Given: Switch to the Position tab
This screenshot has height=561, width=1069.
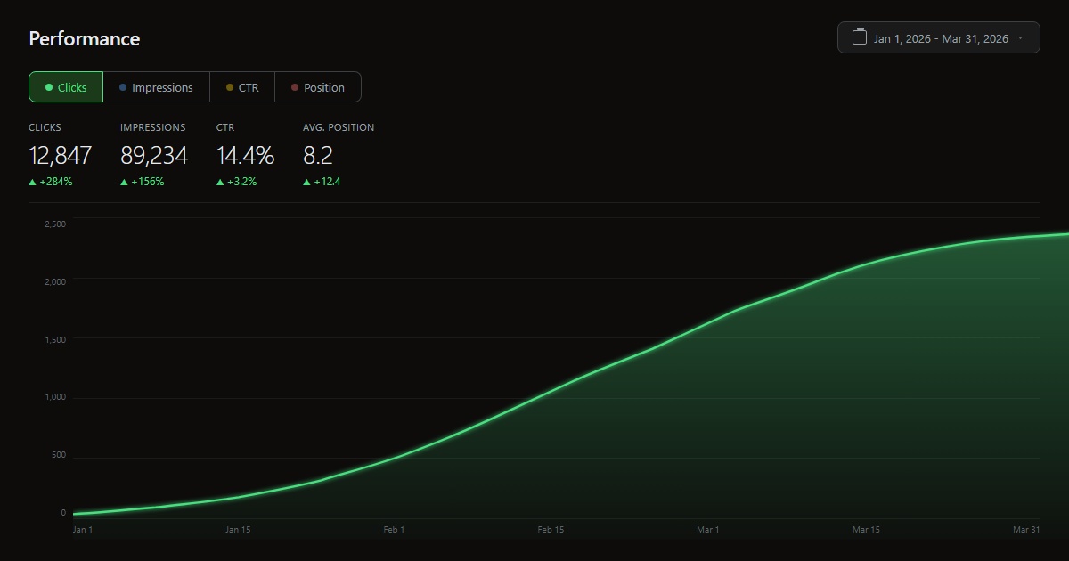Looking at the screenshot, I should pyautogui.click(x=318, y=87).
